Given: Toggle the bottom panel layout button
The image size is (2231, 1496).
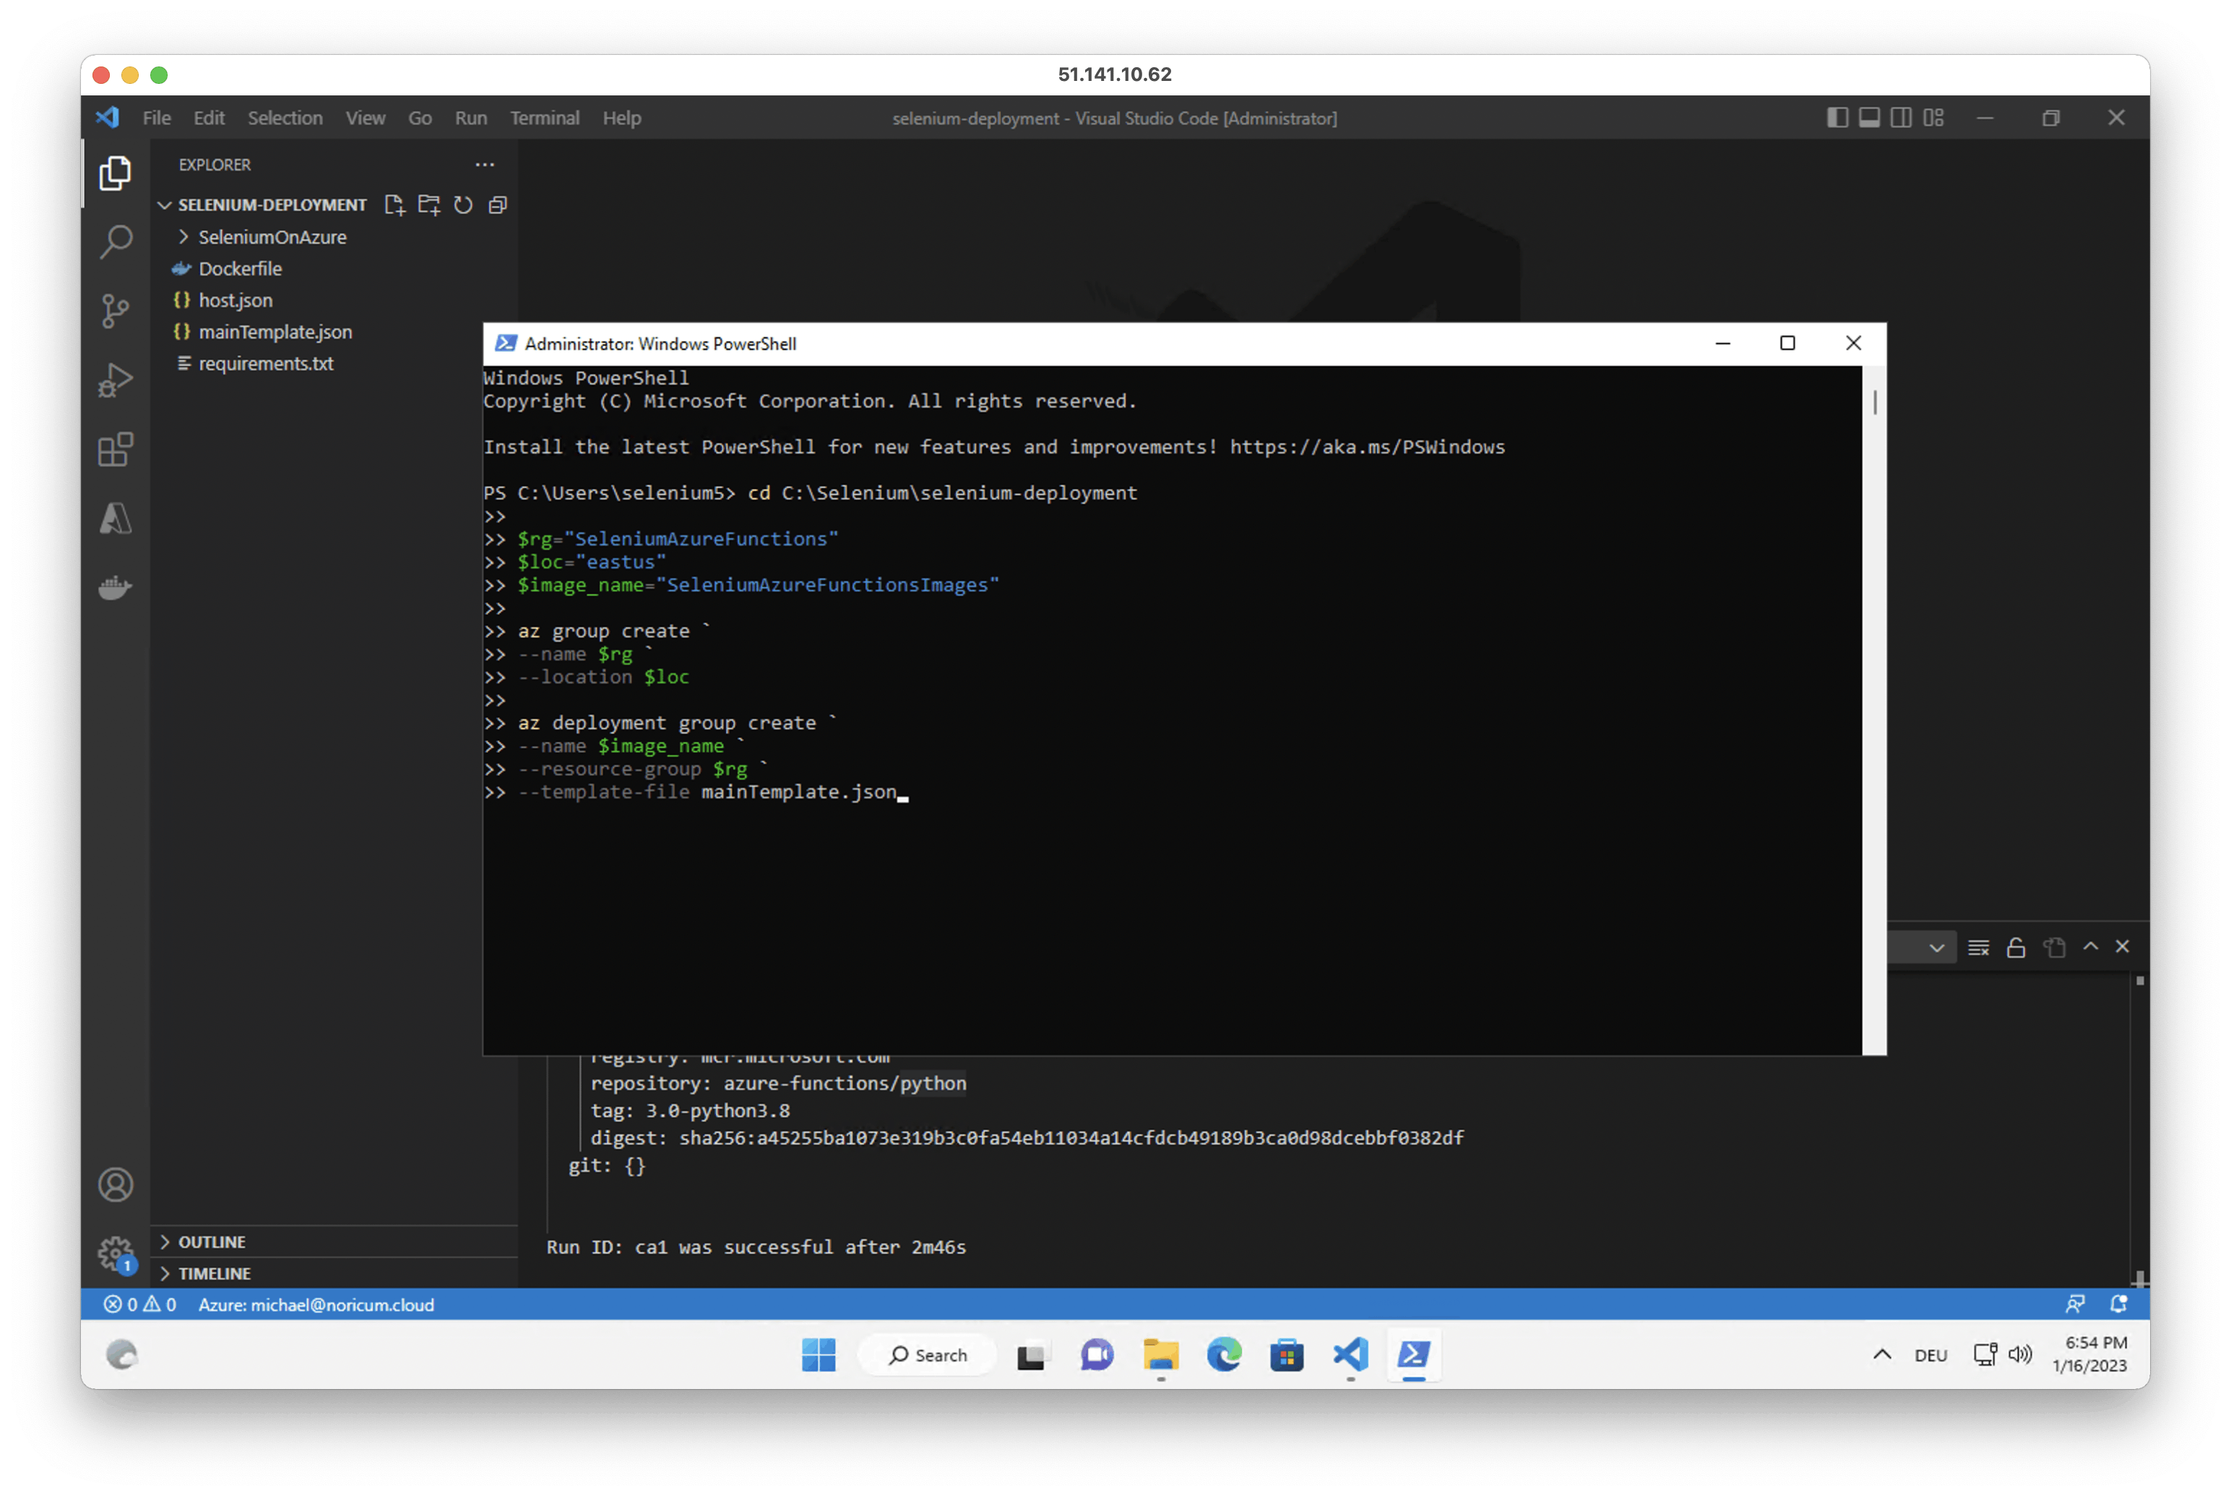Looking at the screenshot, I should [1870, 117].
